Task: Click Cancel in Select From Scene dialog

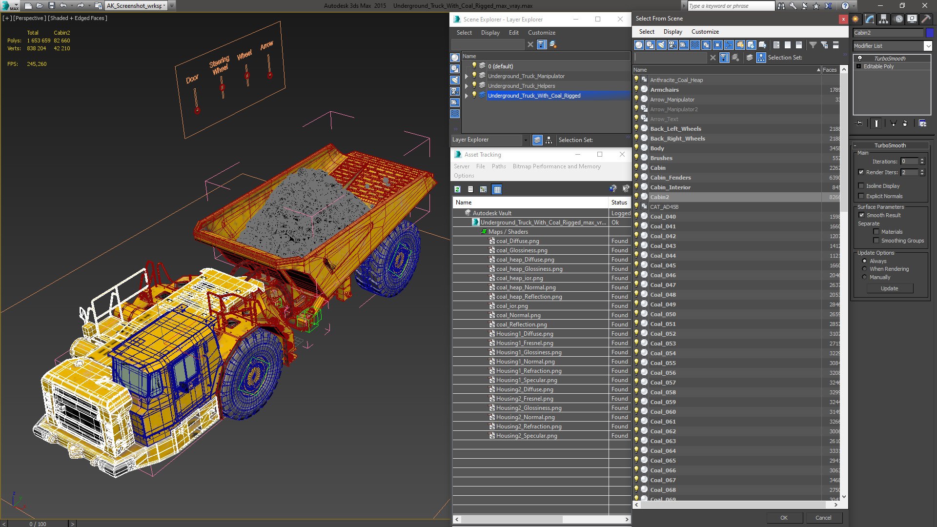Action: (823, 518)
